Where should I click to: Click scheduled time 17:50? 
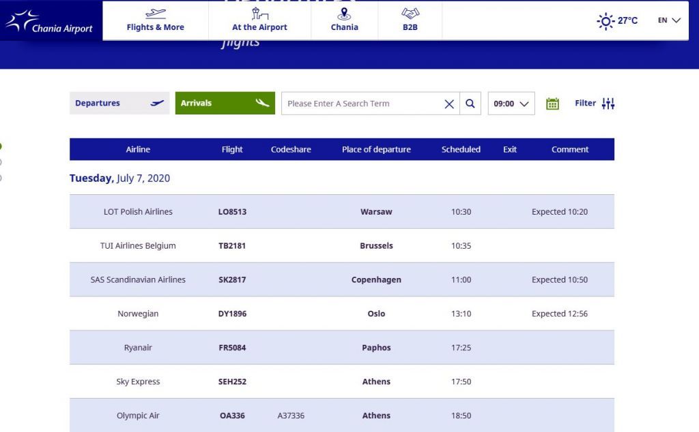click(461, 382)
